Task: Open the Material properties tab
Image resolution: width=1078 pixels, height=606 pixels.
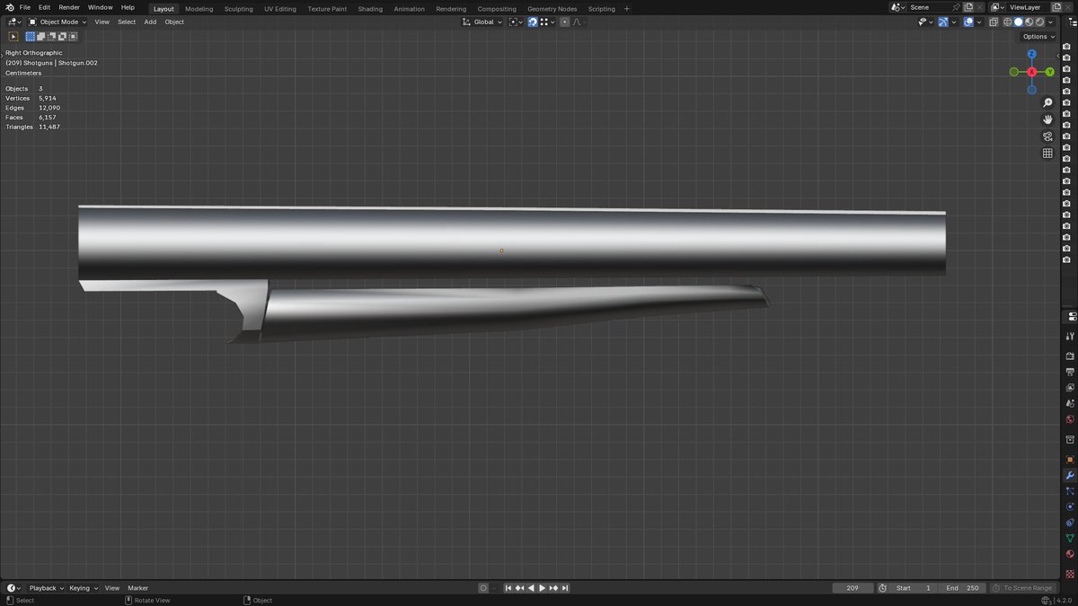Action: [x=1070, y=555]
